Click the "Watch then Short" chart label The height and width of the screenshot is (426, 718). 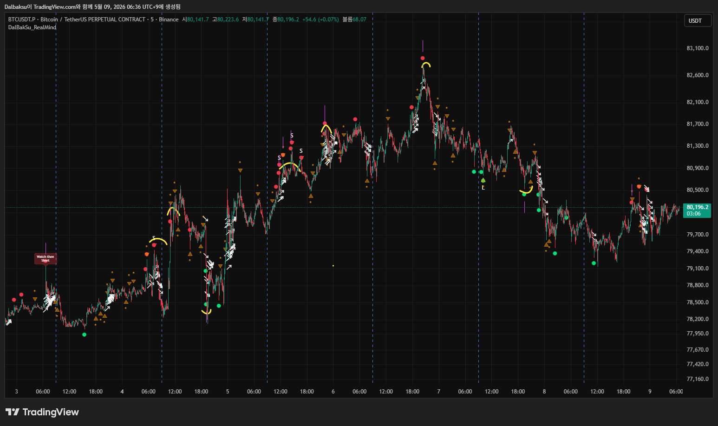coord(46,259)
